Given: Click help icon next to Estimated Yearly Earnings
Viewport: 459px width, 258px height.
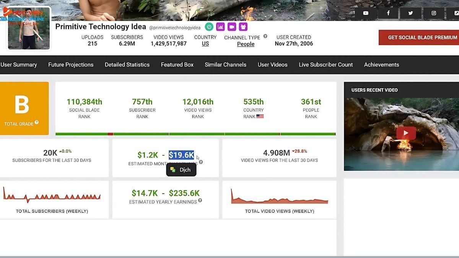Looking at the screenshot, I should coord(200,201).
